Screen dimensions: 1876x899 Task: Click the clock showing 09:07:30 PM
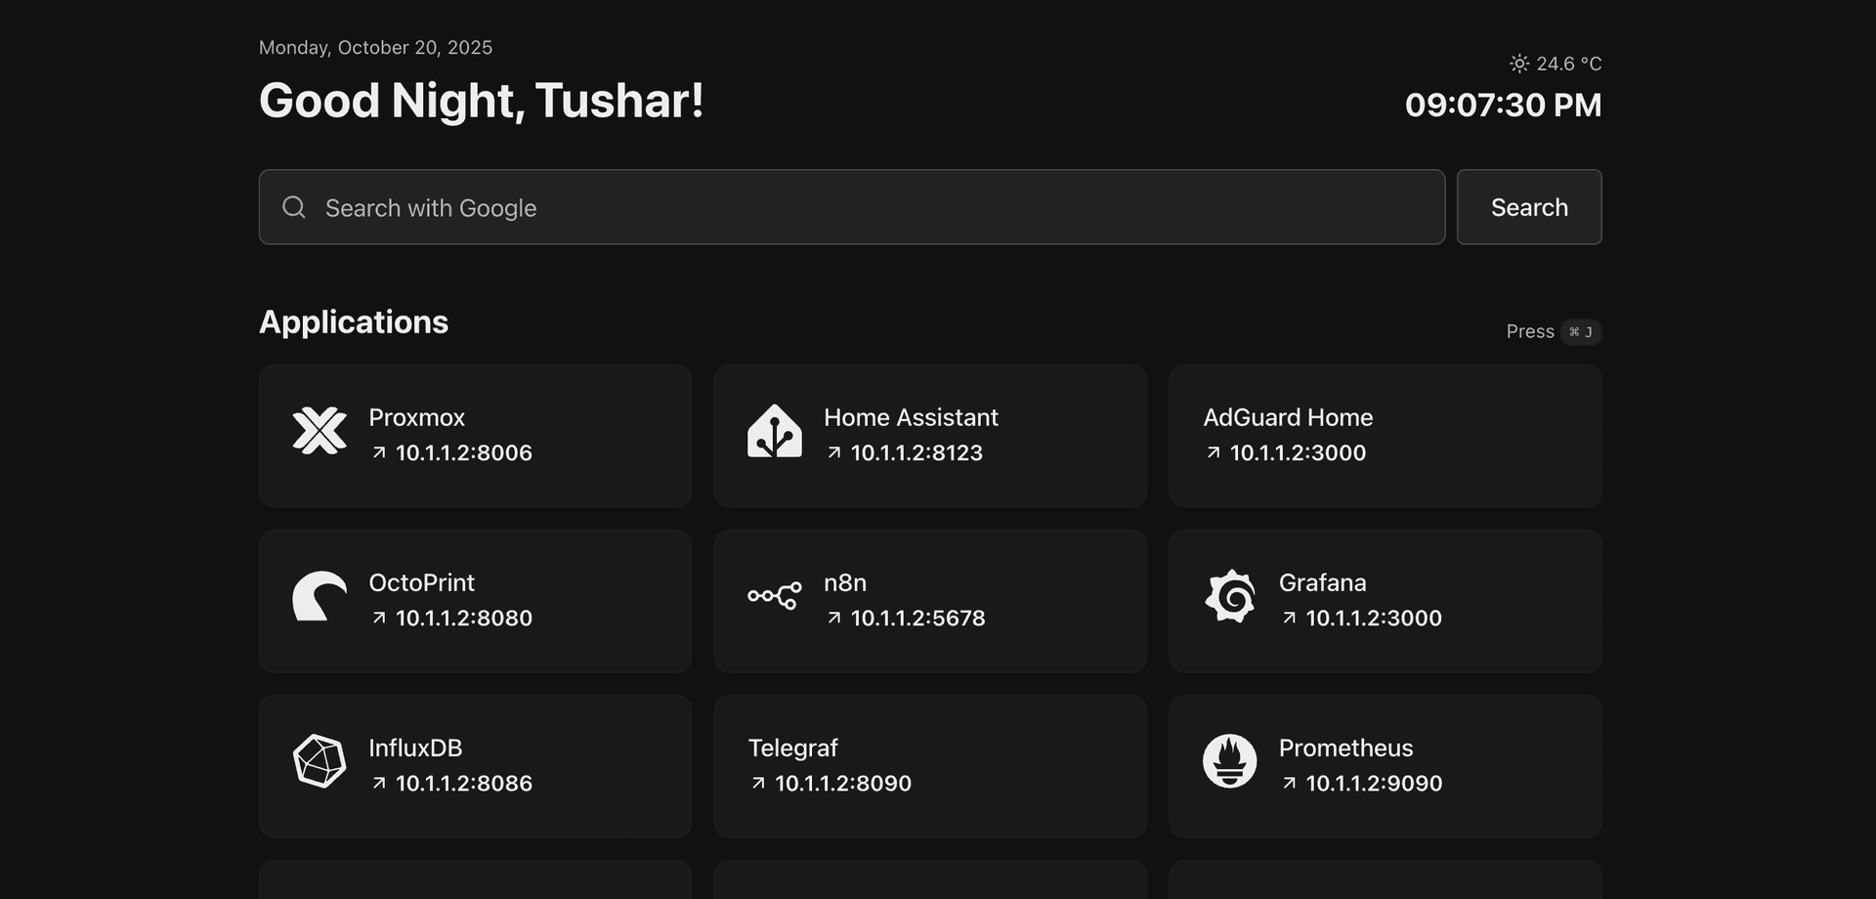[1502, 105]
